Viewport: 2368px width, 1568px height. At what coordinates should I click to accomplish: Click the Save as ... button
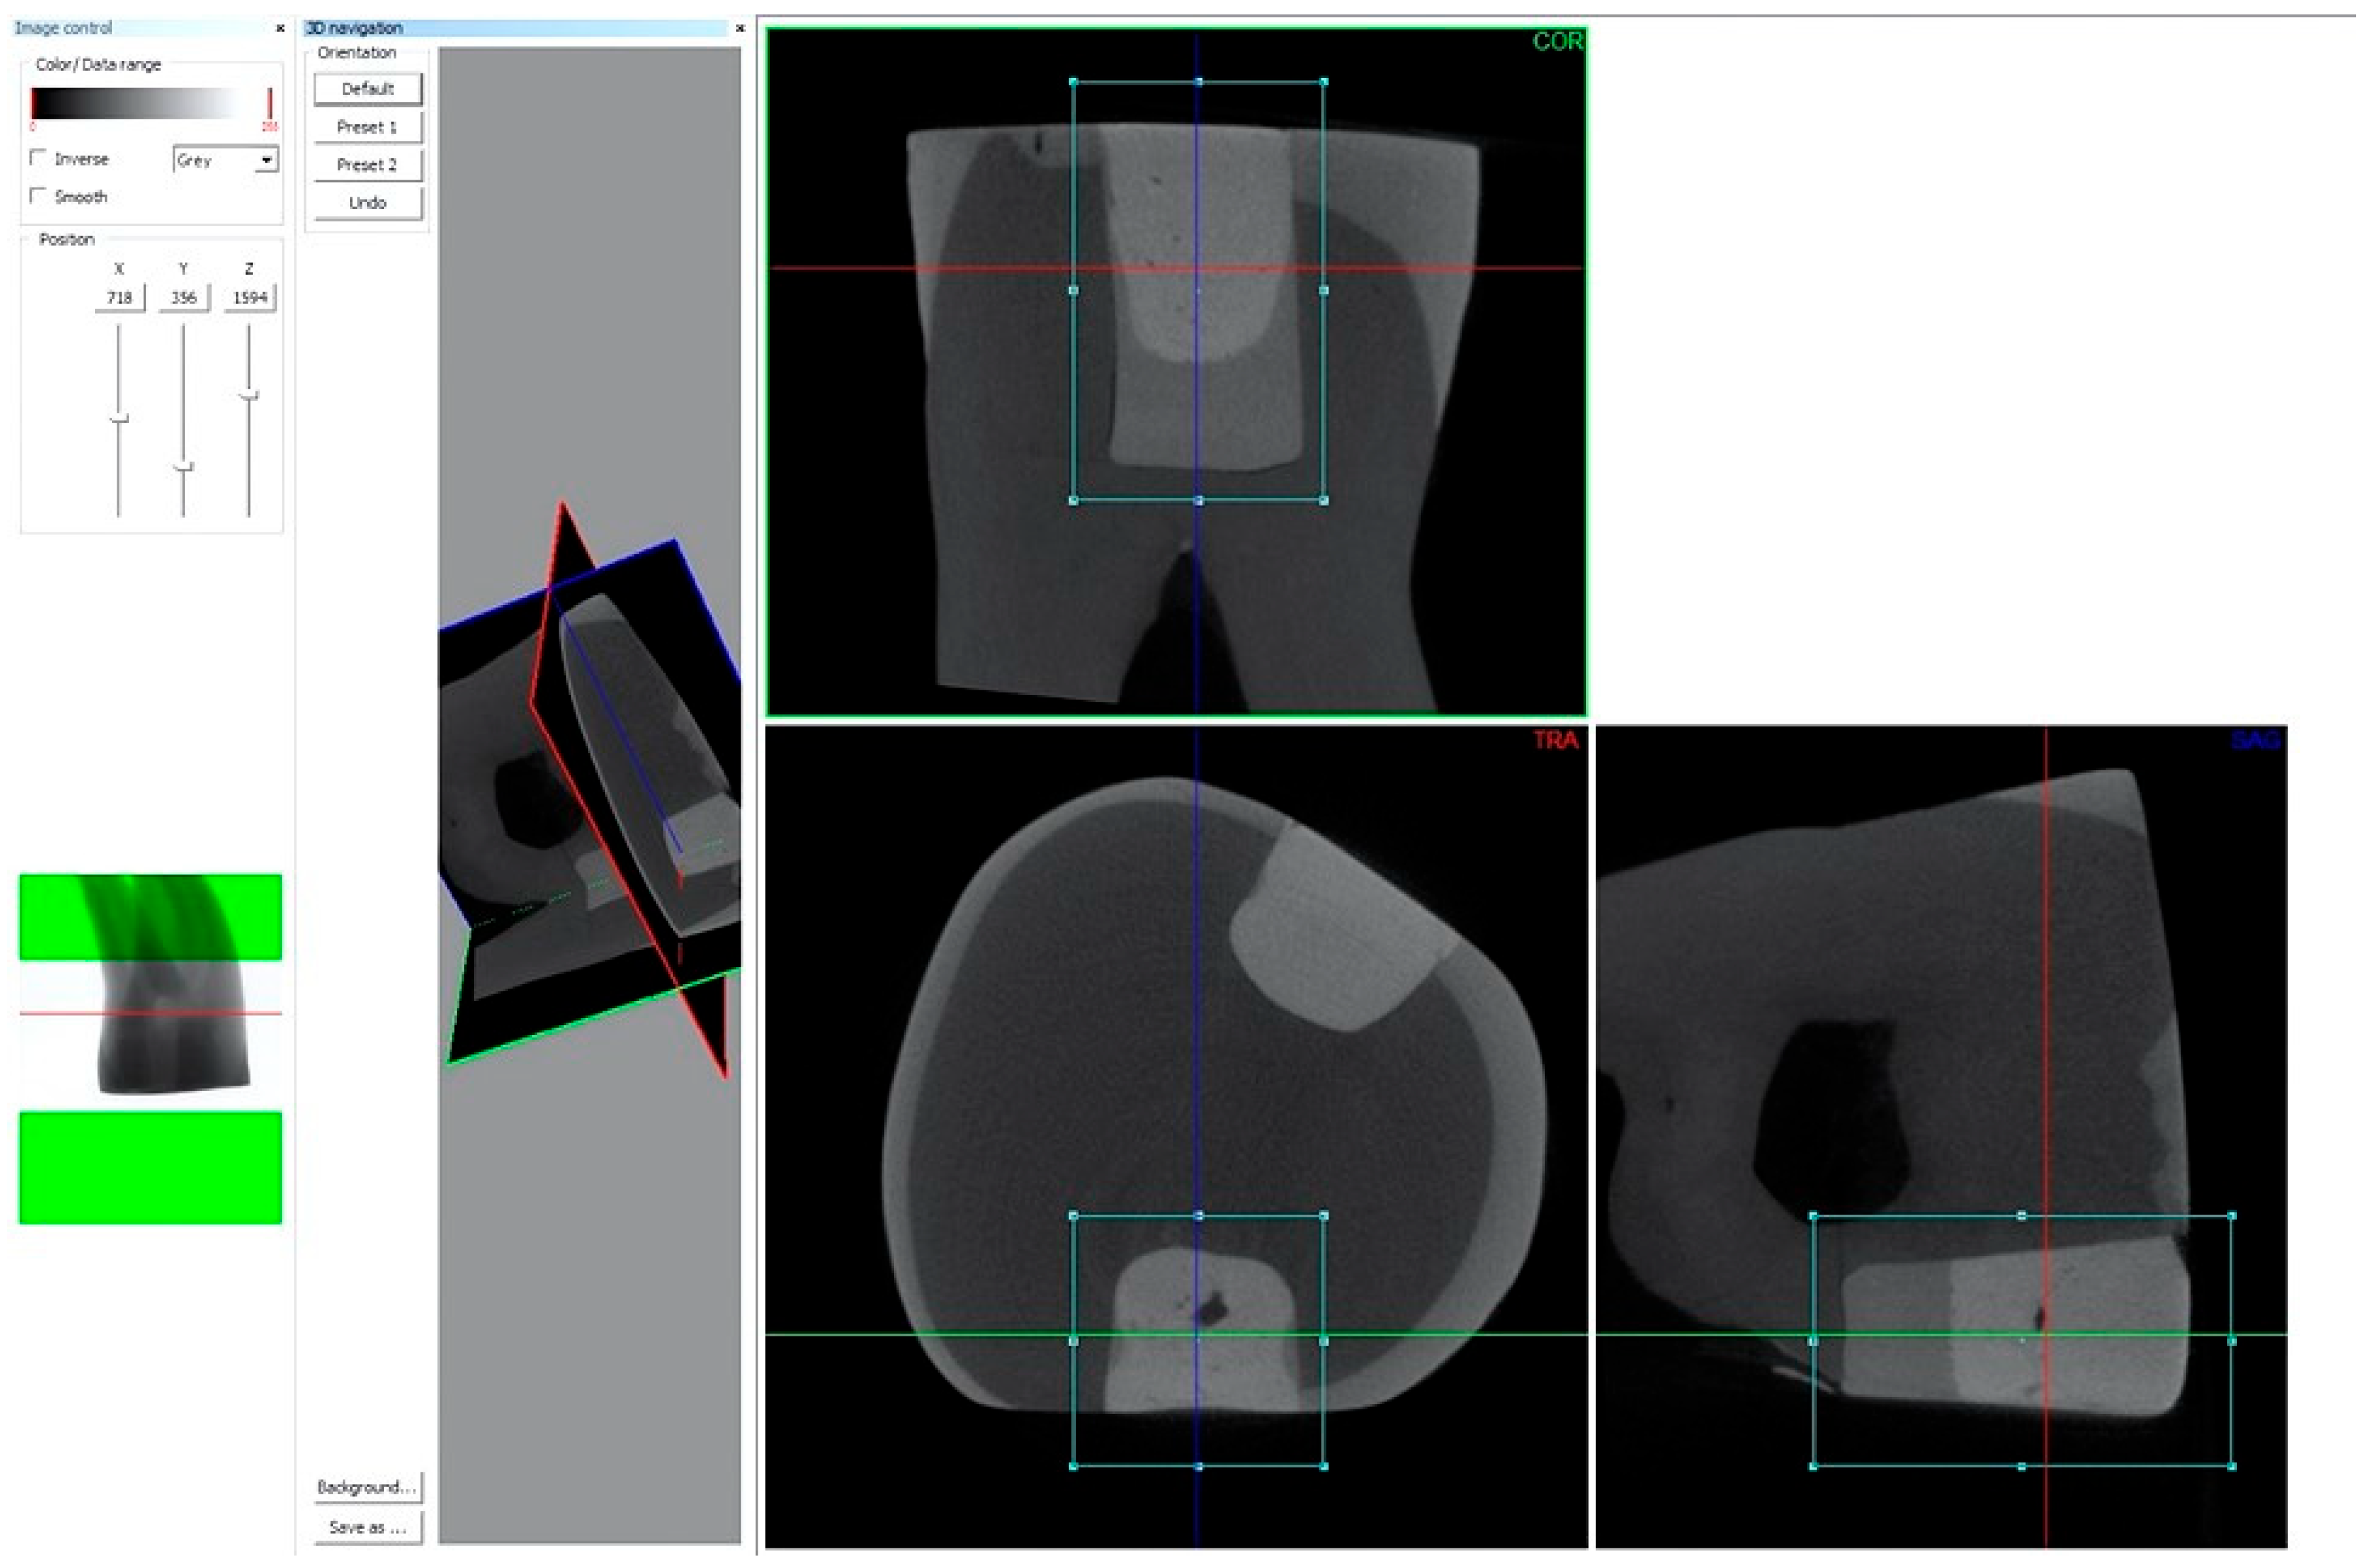pos(367,1527)
